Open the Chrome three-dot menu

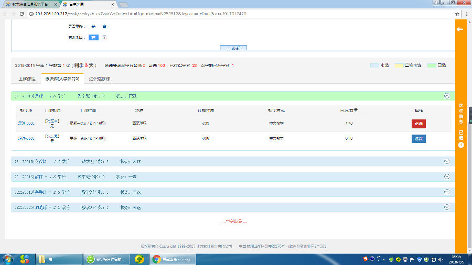click(x=466, y=13)
